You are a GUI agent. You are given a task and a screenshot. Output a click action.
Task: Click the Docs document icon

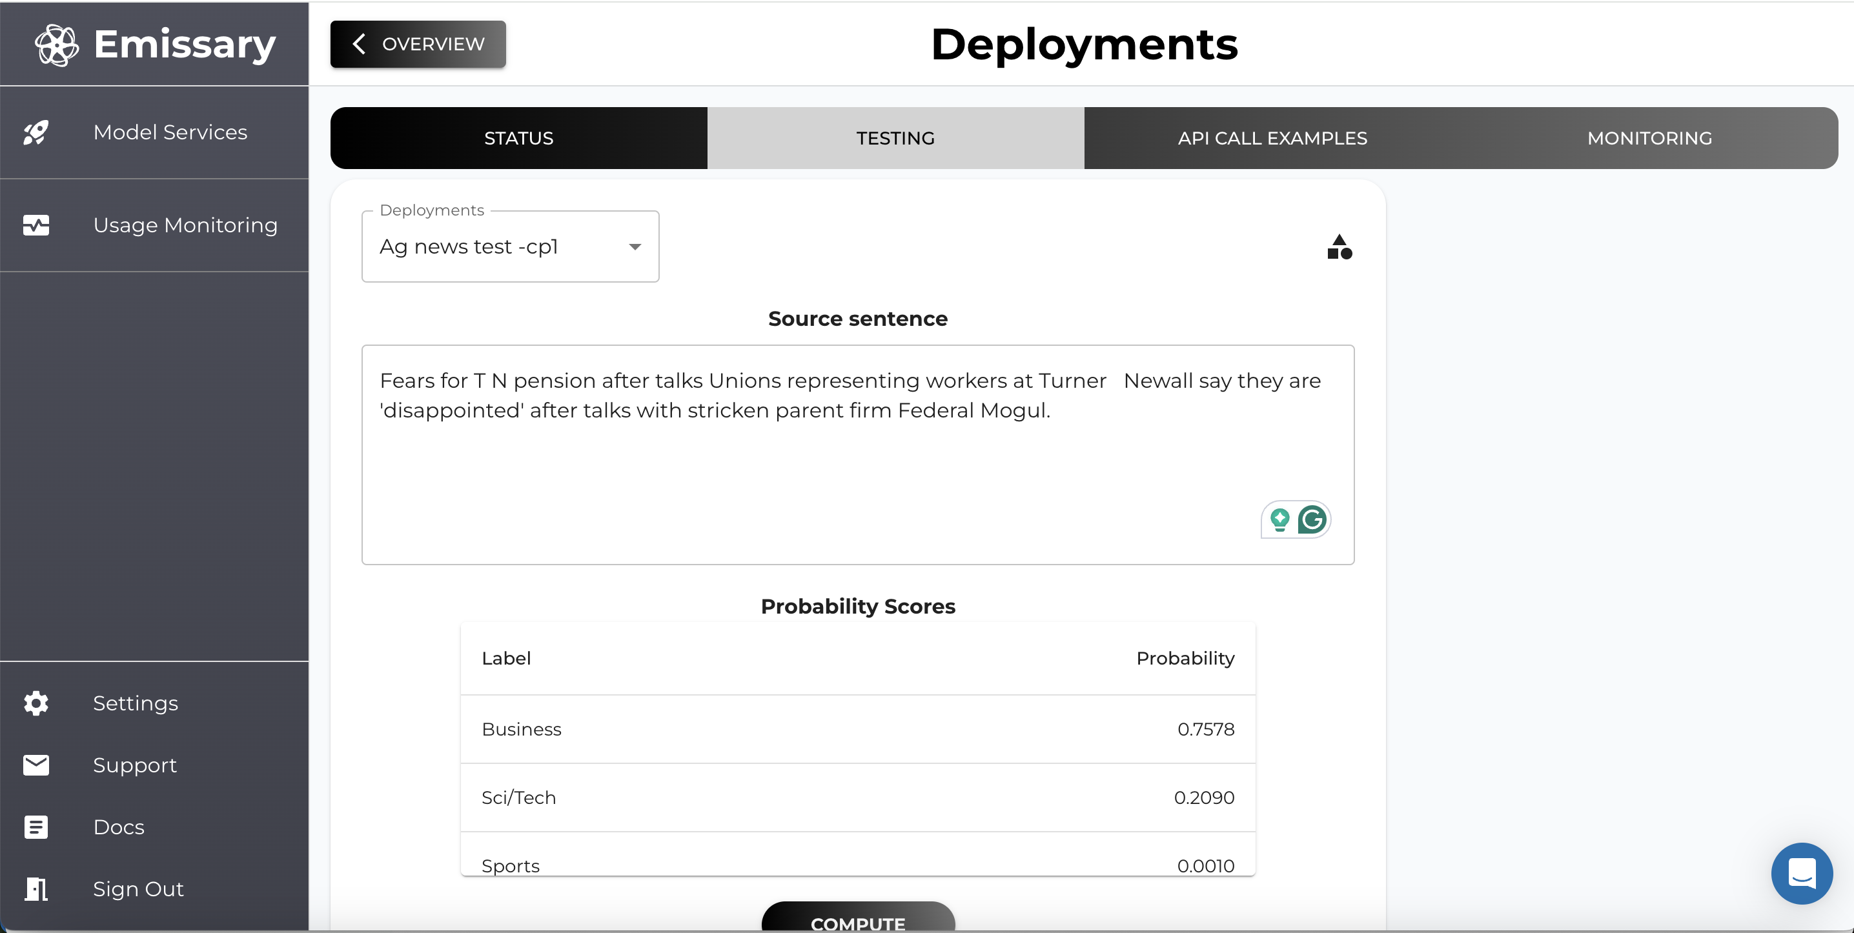(x=36, y=827)
